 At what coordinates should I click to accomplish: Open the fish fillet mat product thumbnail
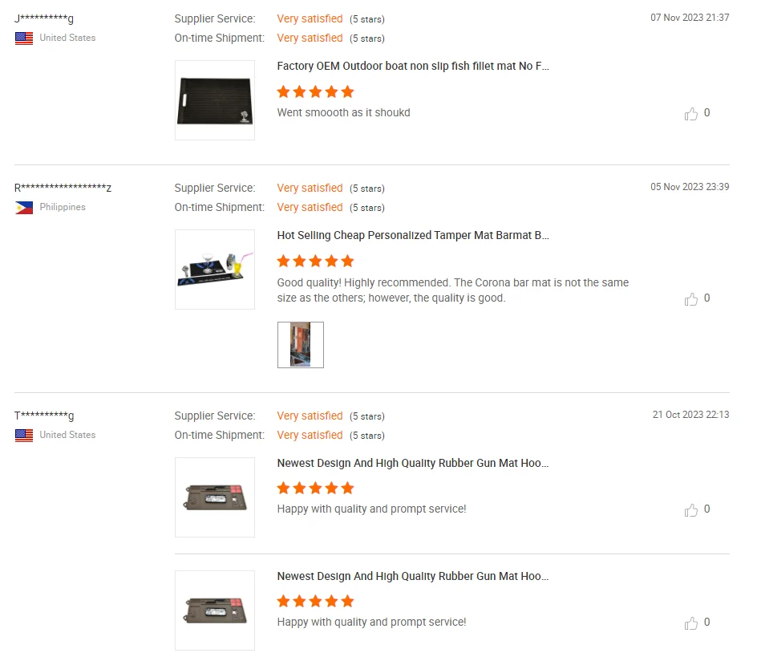pyautogui.click(x=215, y=100)
